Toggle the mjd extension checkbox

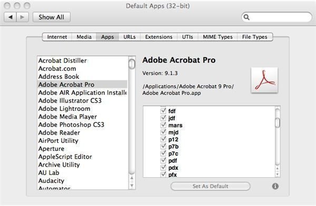tap(163, 132)
